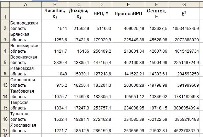This screenshot has width=203, height=137.
Task: Select column B header
Action: (55, 4)
